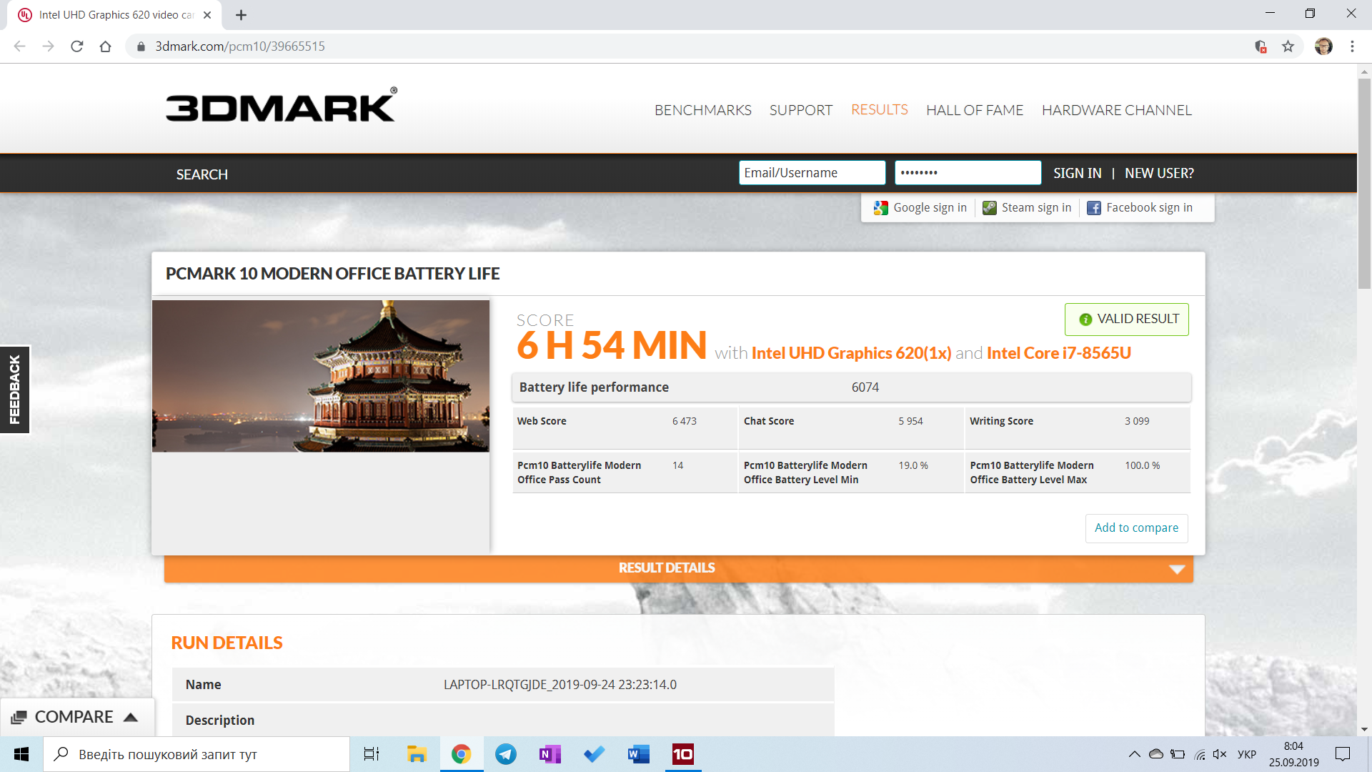Bookmark this page with star icon

(x=1288, y=46)
